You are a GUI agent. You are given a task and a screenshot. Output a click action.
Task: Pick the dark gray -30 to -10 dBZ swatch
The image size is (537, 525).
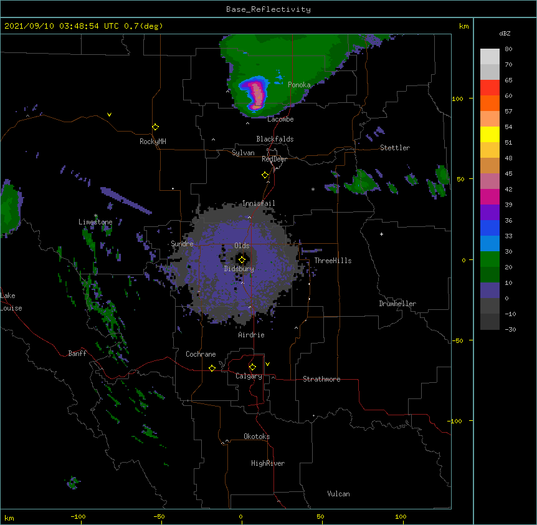(490, 322)
